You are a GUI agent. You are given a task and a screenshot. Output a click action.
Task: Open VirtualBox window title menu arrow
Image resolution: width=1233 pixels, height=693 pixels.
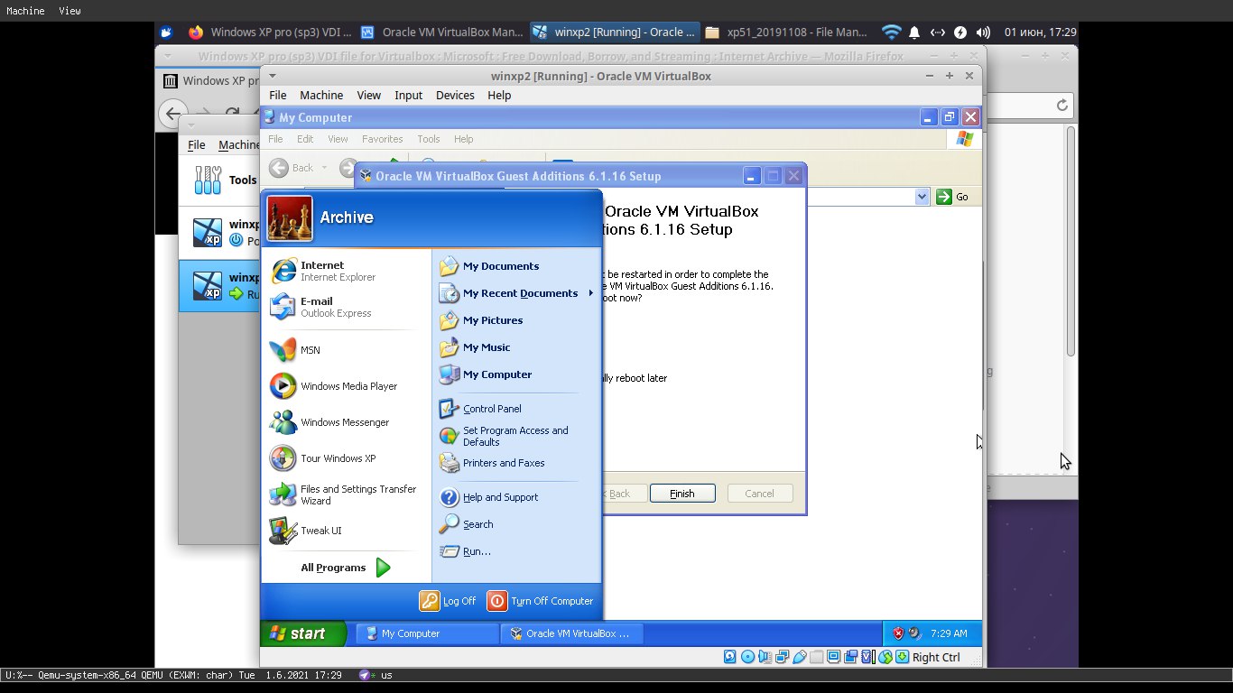273,76
